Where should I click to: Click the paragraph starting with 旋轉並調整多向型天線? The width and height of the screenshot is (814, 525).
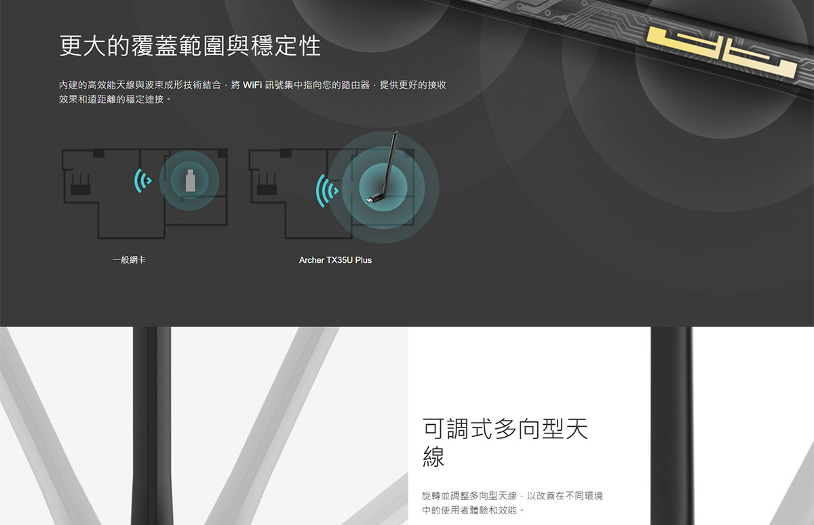[x=512, y=503]
